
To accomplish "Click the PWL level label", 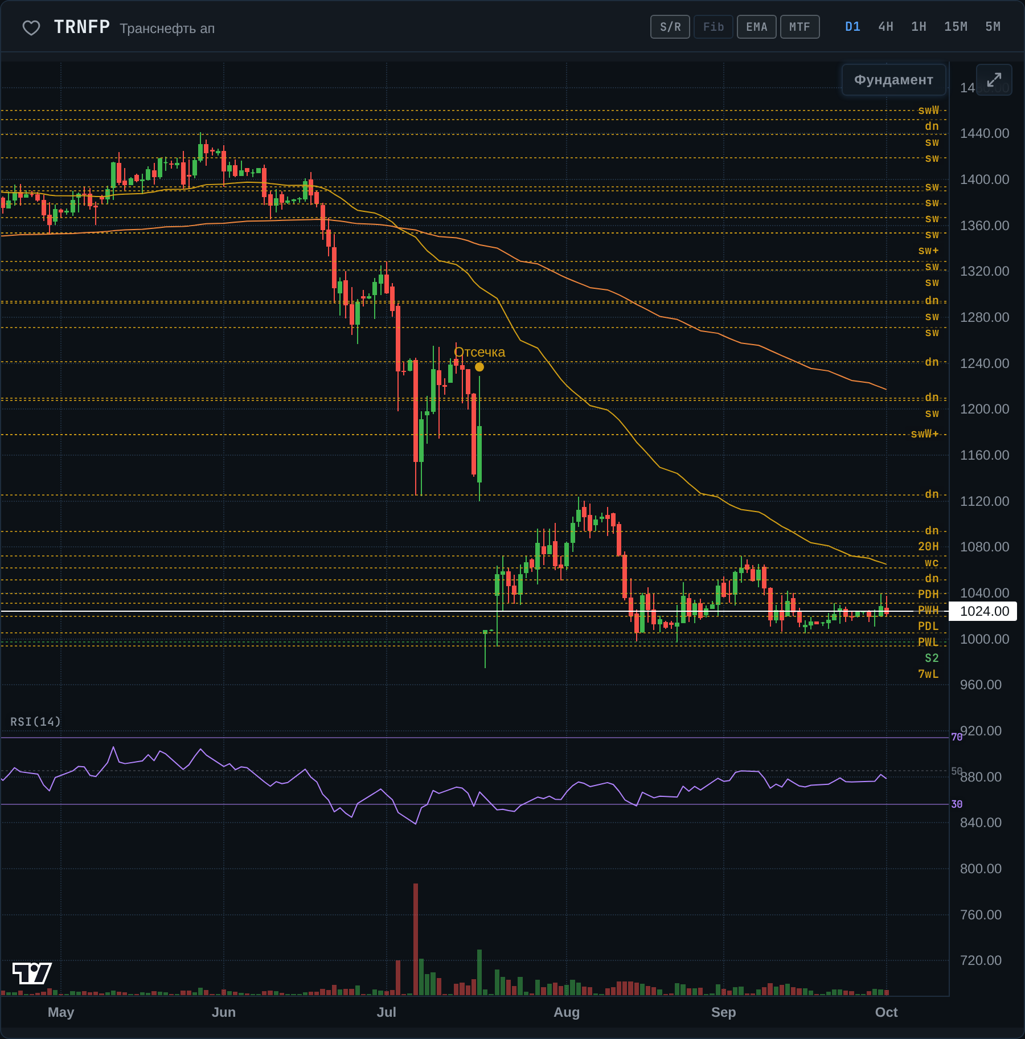I will (x=928, y=643).
